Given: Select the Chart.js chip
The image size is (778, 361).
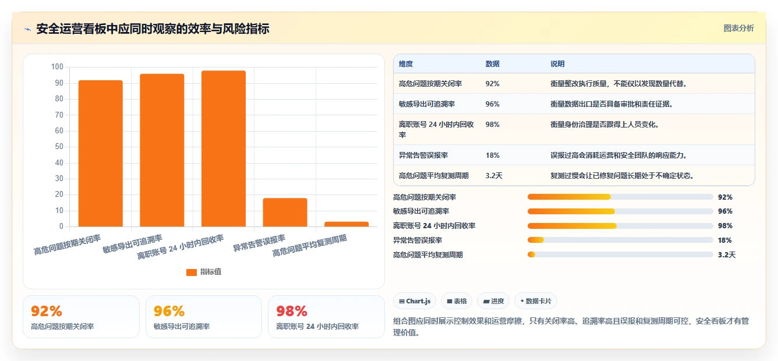Looking at the screenshot, I should point(415,301).
